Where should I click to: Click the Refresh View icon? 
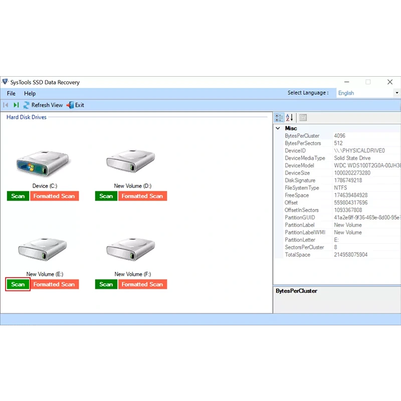pos(27,105)
